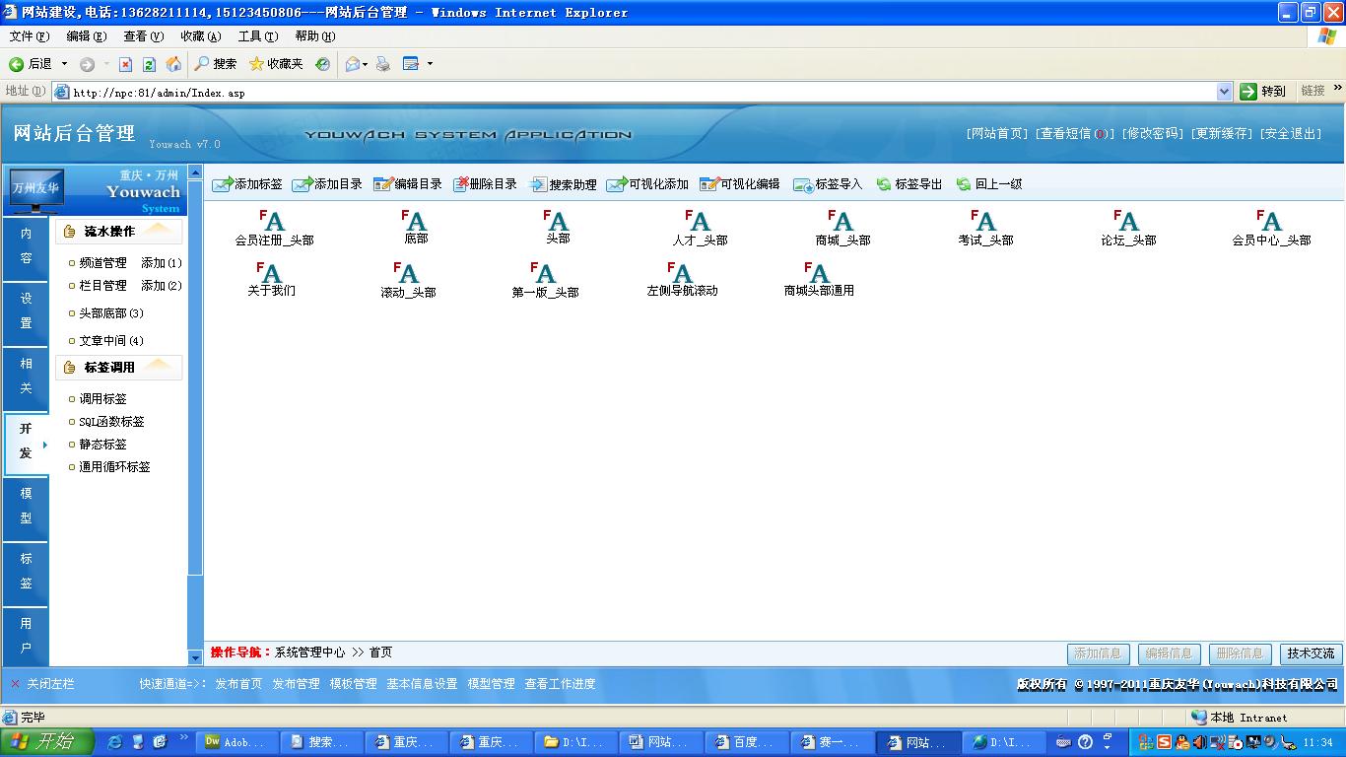The image size is (1346, 757).
Task: Click the IE refresh page icon
Action: [x=149, y=64]
